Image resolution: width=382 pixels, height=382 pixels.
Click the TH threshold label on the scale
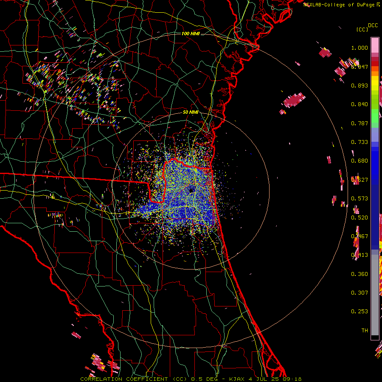[365, 331]
